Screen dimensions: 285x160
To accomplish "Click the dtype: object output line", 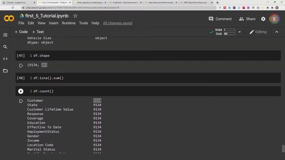I will (x=40, y=43).
